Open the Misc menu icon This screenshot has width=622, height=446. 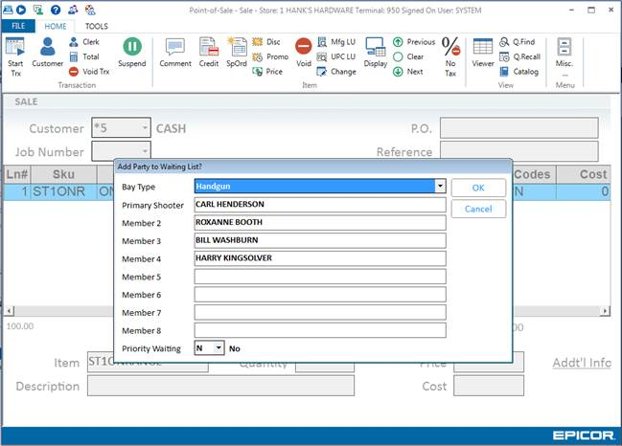564,48
